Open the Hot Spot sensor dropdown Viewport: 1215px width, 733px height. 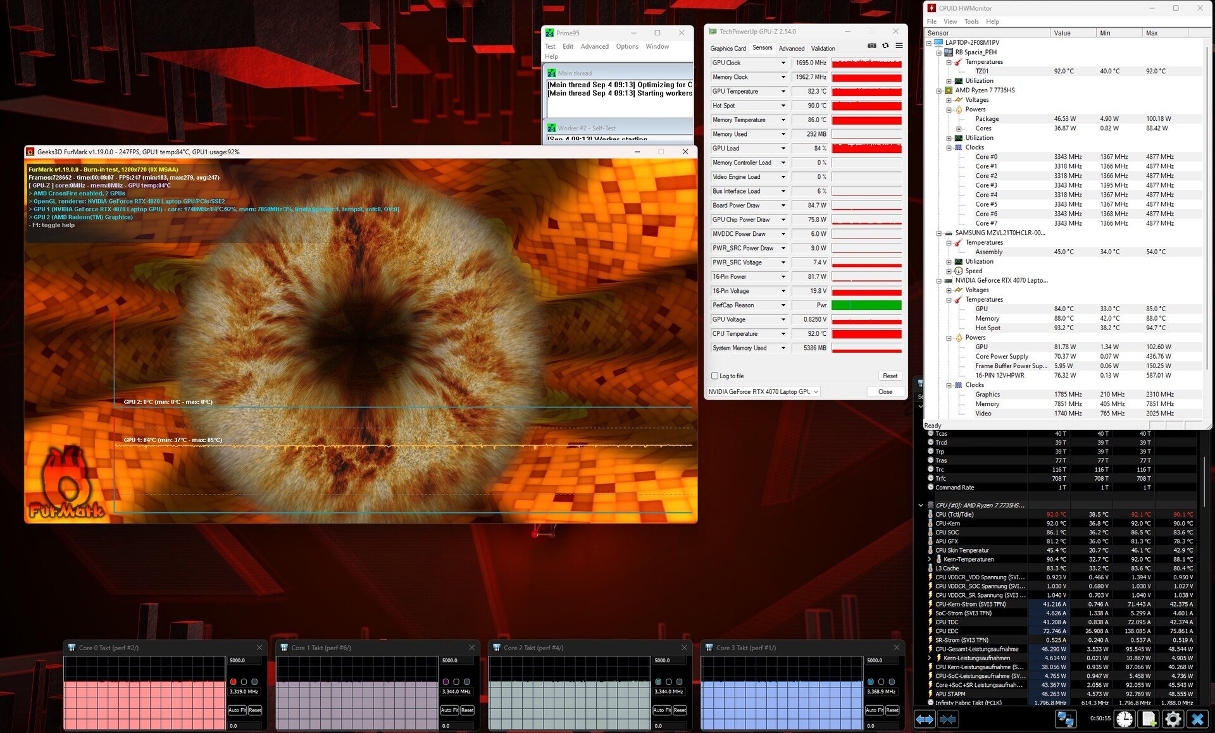point(783,106)
